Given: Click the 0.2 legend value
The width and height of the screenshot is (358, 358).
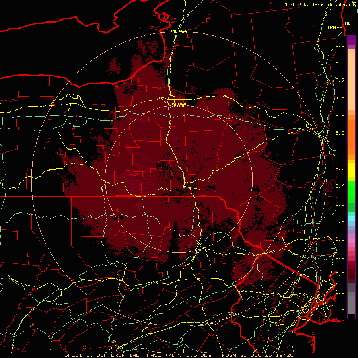Looking at the screenshot, I should pyautogui.click(x=340, y=257).
